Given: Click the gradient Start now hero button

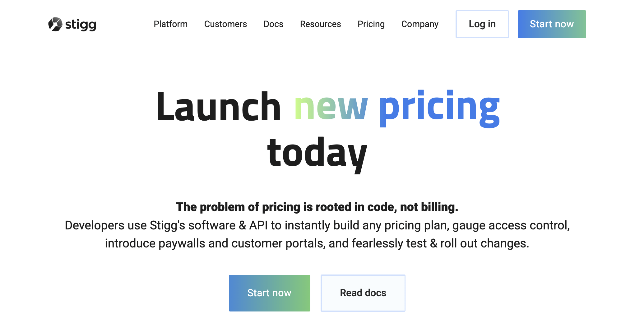Looking at the screenshot, I should coord(269,293).
